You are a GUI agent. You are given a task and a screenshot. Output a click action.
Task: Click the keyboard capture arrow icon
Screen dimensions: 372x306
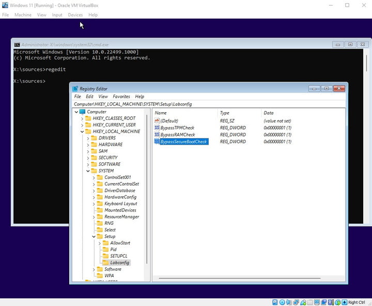point(345,302)
